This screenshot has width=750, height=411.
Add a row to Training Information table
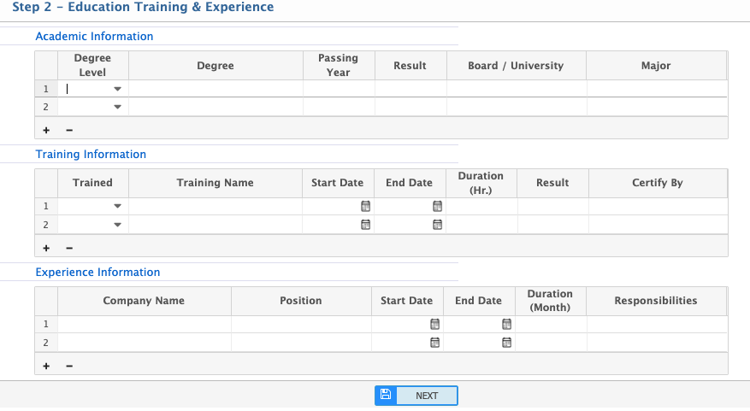46,248
